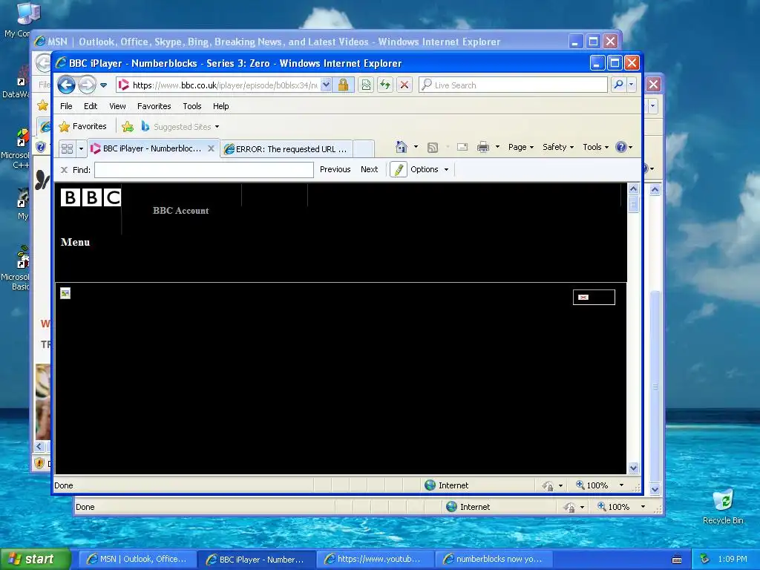The image size is (760, 570).
Task: Open the Safety command menu
Action: click(x=558, y=147)
